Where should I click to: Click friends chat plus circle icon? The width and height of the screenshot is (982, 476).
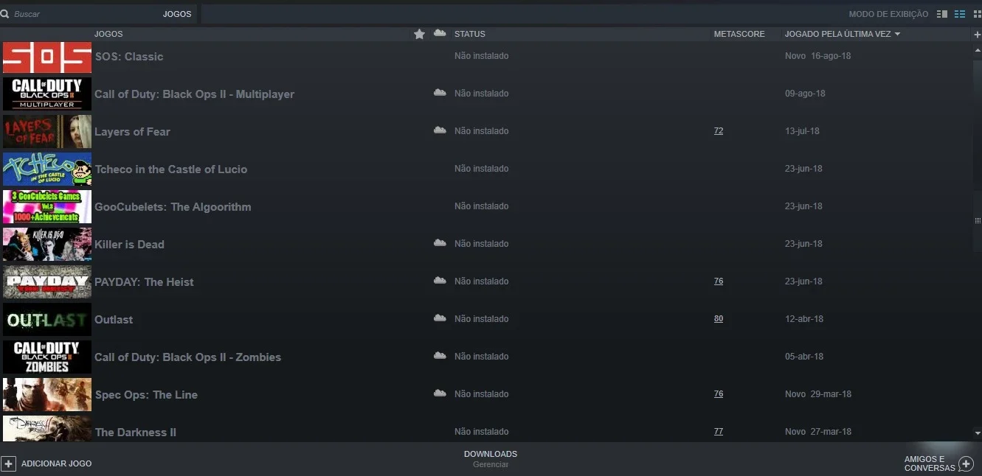pos(966,464)
